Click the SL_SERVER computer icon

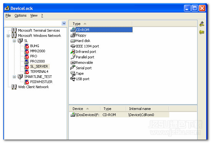point(27,66)
